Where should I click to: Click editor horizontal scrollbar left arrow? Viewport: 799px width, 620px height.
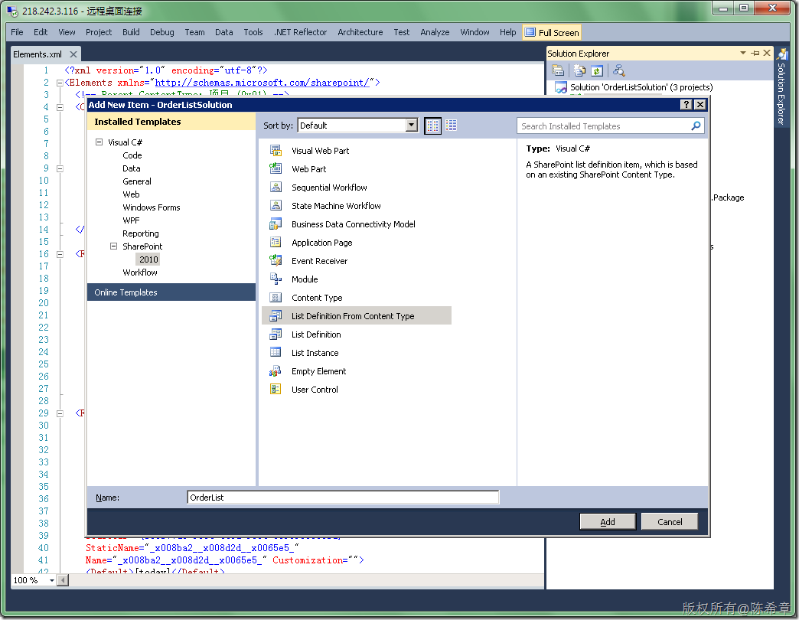coord(64,580)
